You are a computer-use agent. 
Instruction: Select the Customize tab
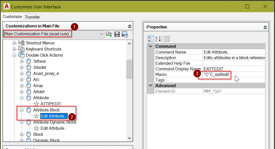click(12, 16)
